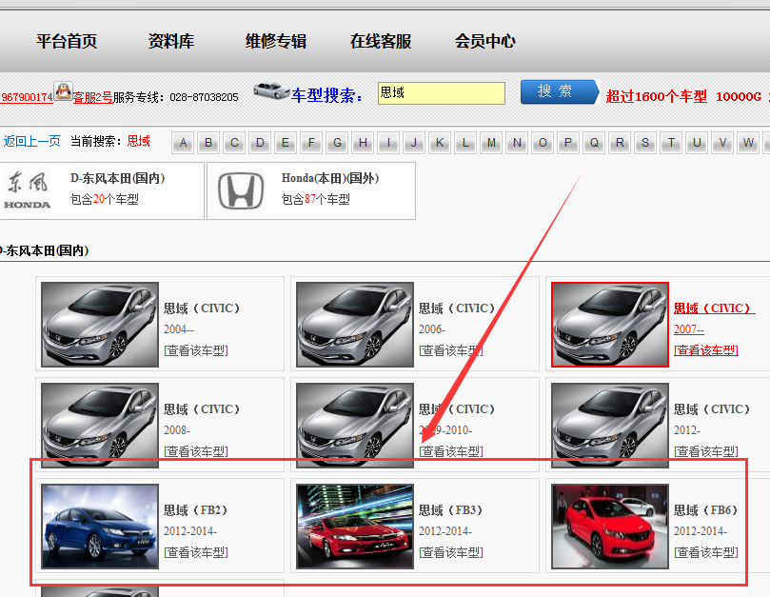The image size is (770, 597).
Task: Filter by letter D
Action: click(260, 143)
